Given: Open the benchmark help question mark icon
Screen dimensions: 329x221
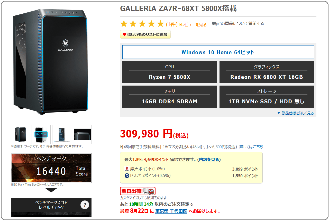Looking at the screenshot, I should pos(85,205).
